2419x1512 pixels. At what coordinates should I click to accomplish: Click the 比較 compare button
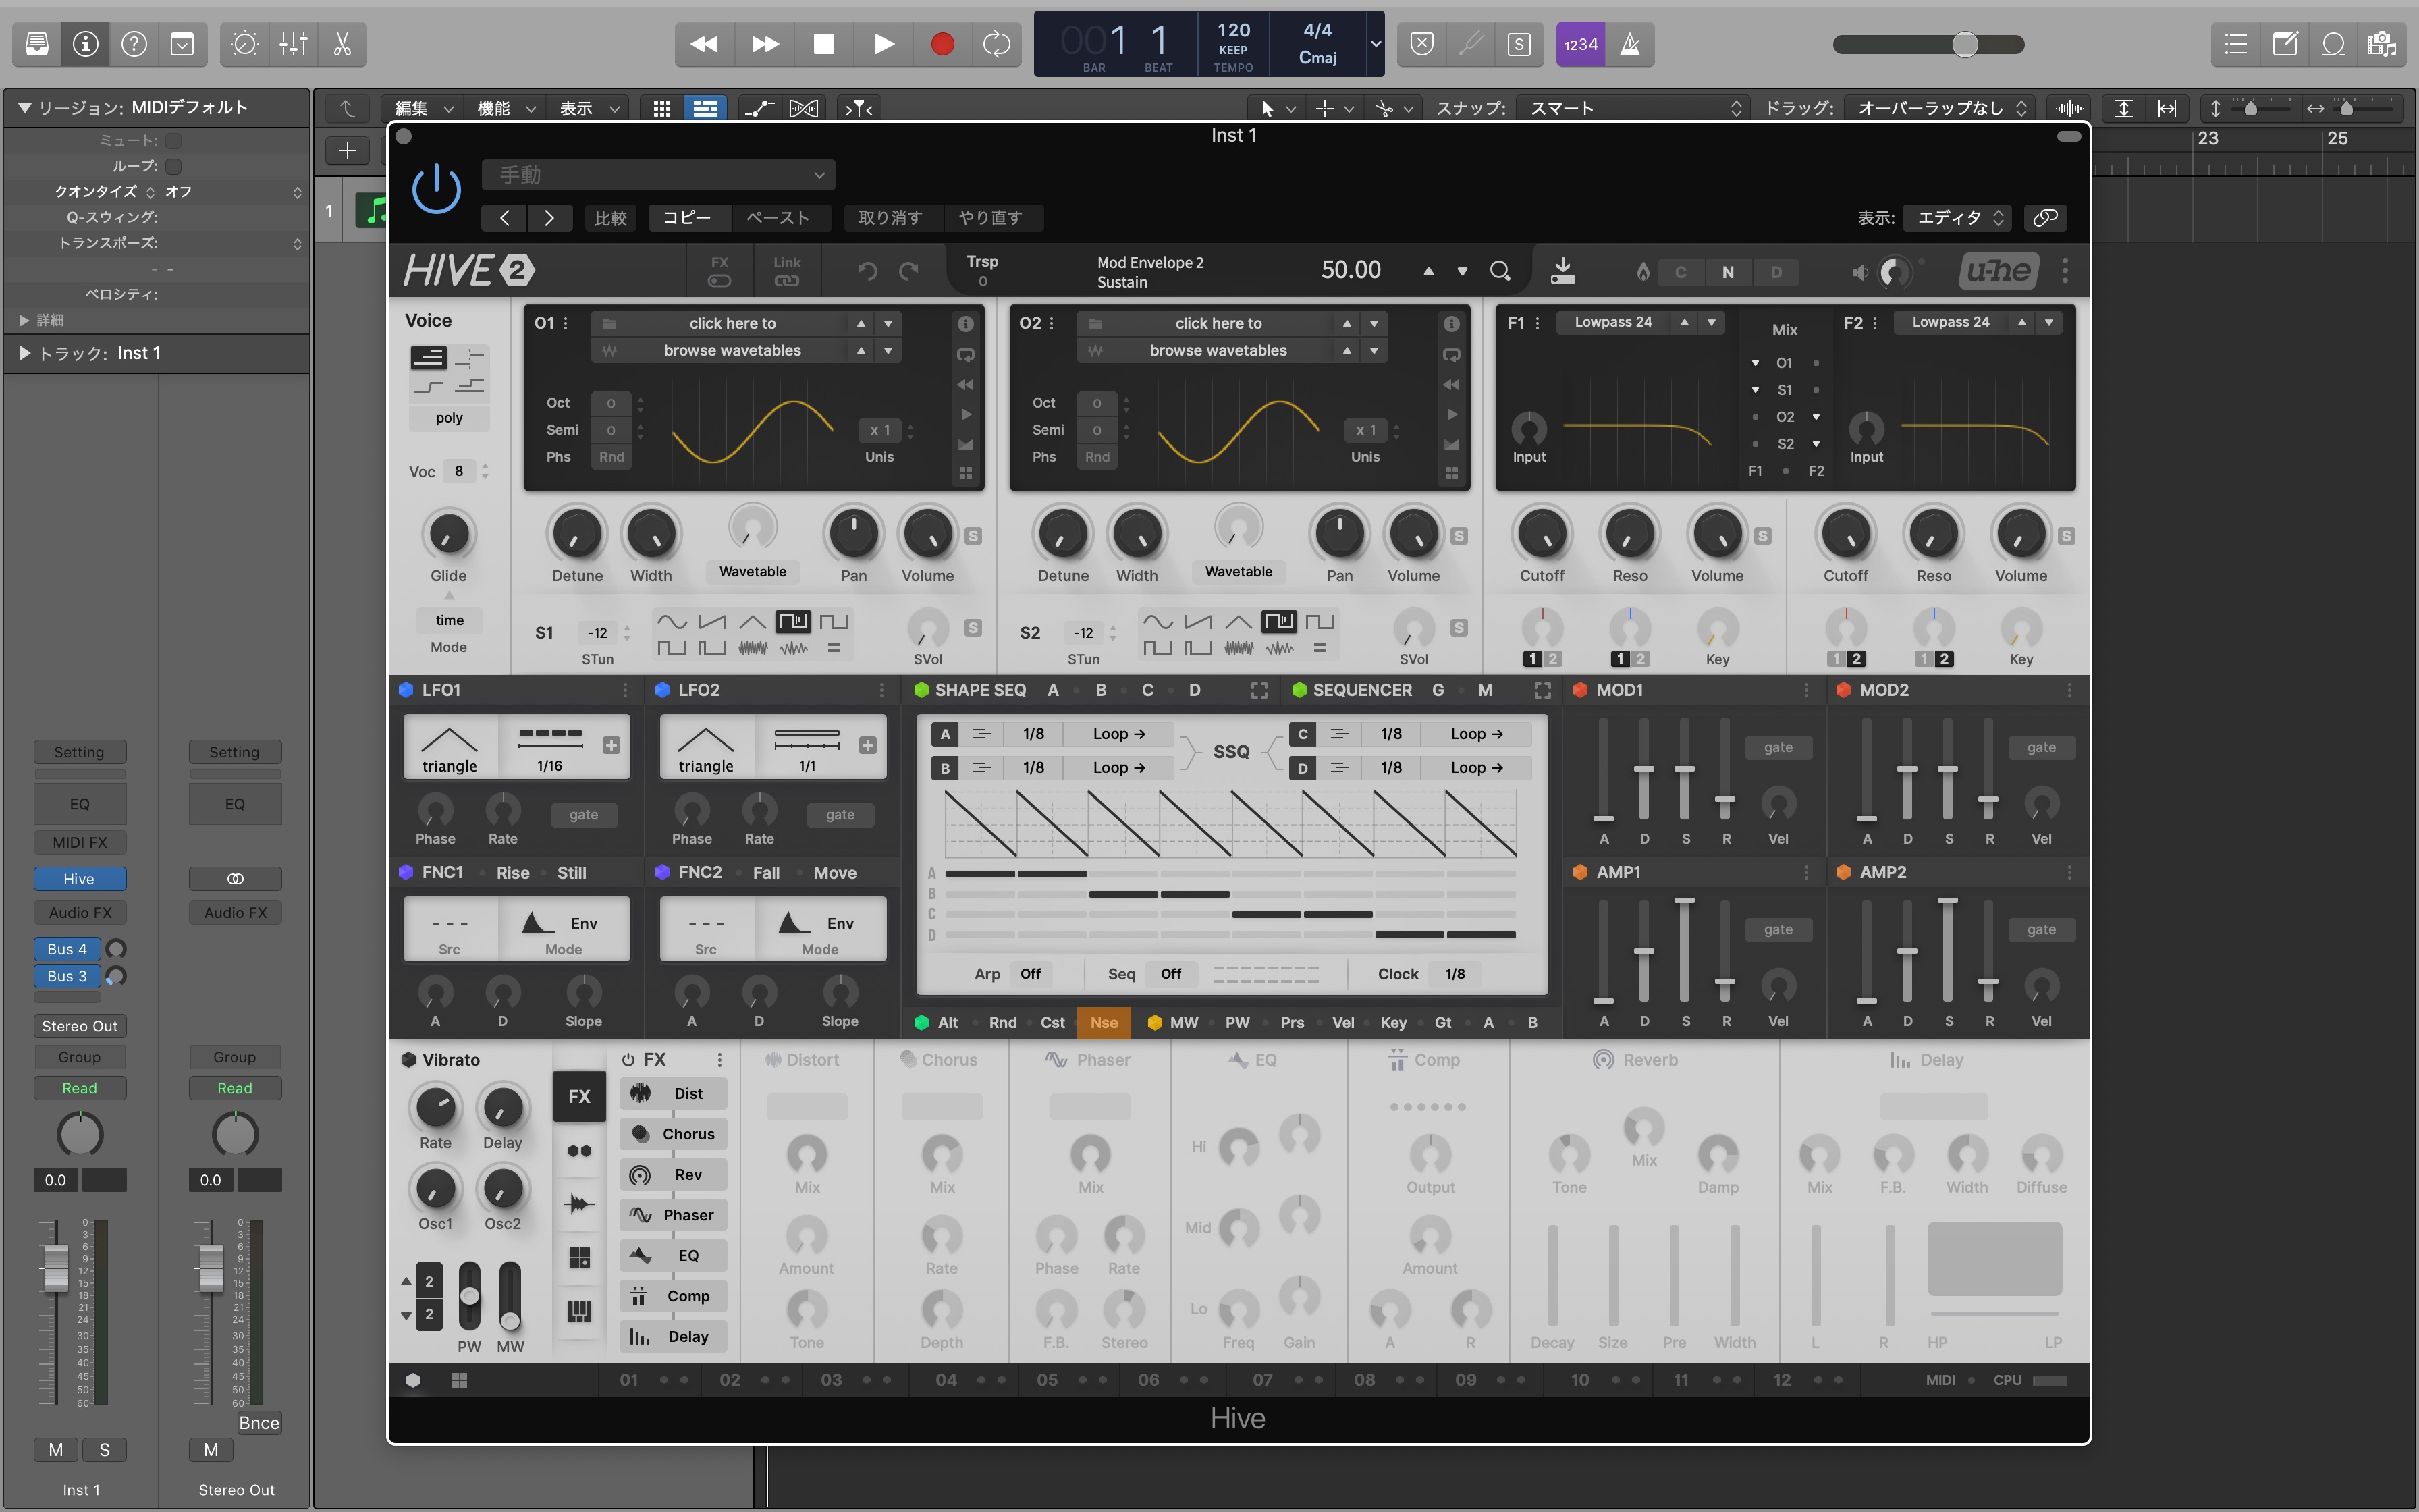pos(611,217)
